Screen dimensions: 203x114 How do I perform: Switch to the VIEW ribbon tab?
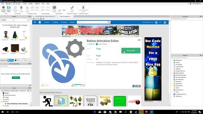coord(48,4)
